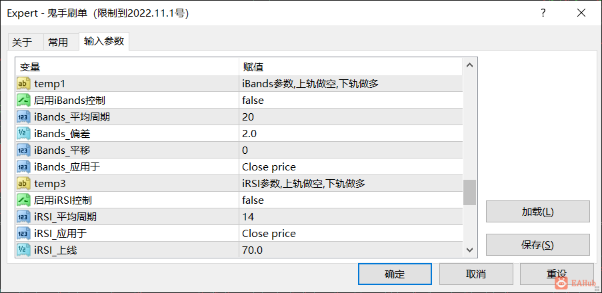The image size is (602, 293).
Task: Click the parameter list scrollbar down arrow
Action: 469,250
